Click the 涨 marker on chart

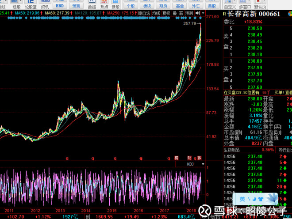[x=200, y=158]
